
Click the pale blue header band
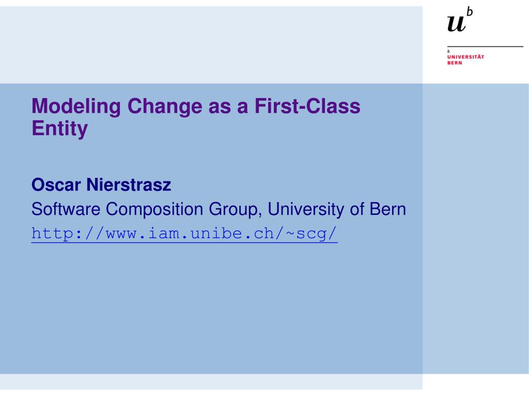point(211,45)
